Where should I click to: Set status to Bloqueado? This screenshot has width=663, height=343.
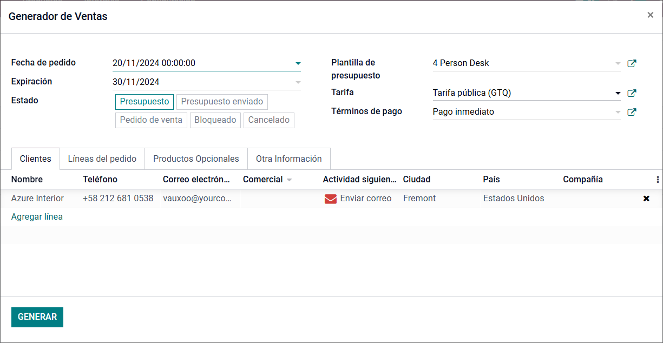coord(215,120)
